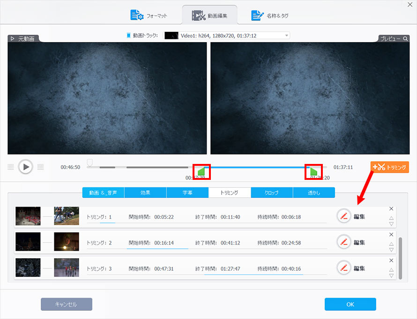Open the 動画トラック dropdown list
Image resolution: width=417 pixels, height=319 pixels.
tap(286, 36)
